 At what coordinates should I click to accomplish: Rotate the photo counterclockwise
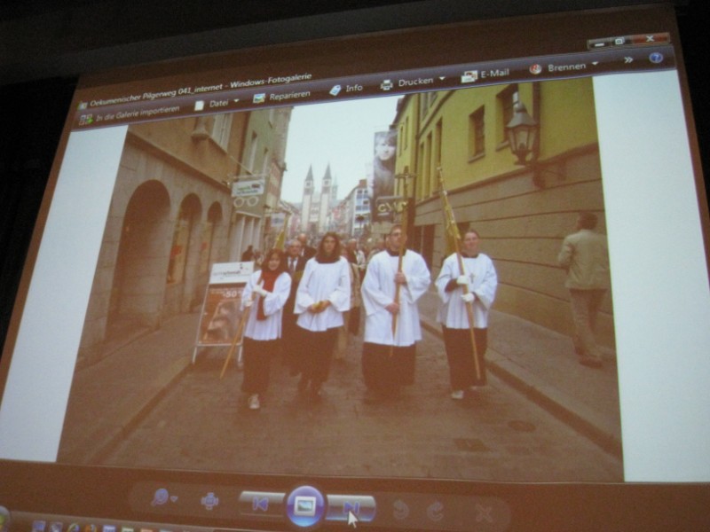400,509
